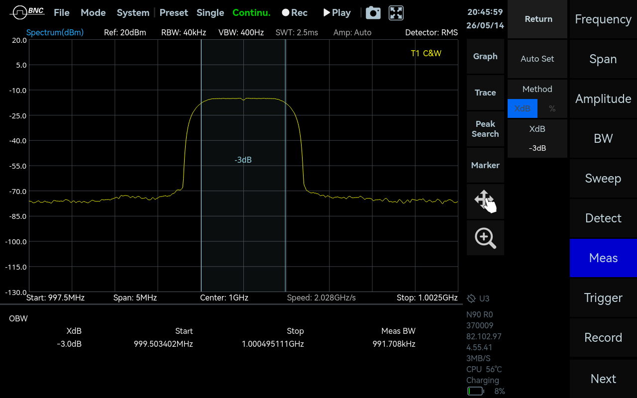The width and height of the screenshot is (637, 398).
Task: Click the battery charge indicator
Action: tap(475, 391)
